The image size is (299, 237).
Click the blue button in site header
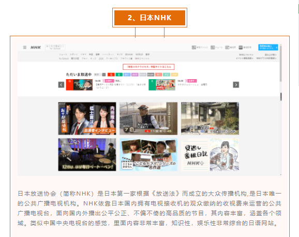click(x=268, y=47)
